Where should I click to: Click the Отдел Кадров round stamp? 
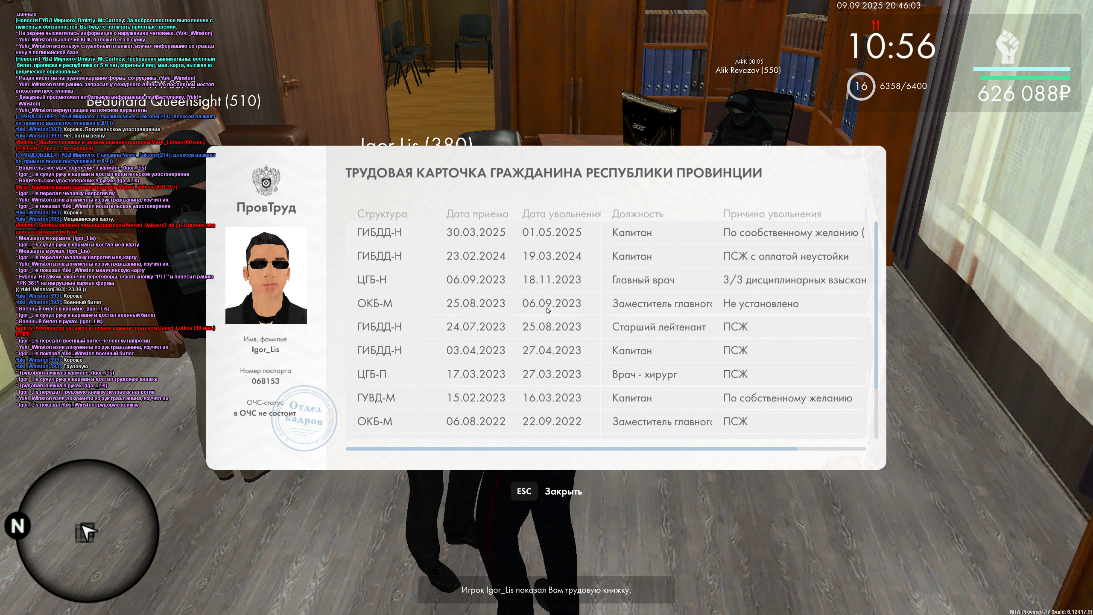pyautogui.click(x=304, y=418)
